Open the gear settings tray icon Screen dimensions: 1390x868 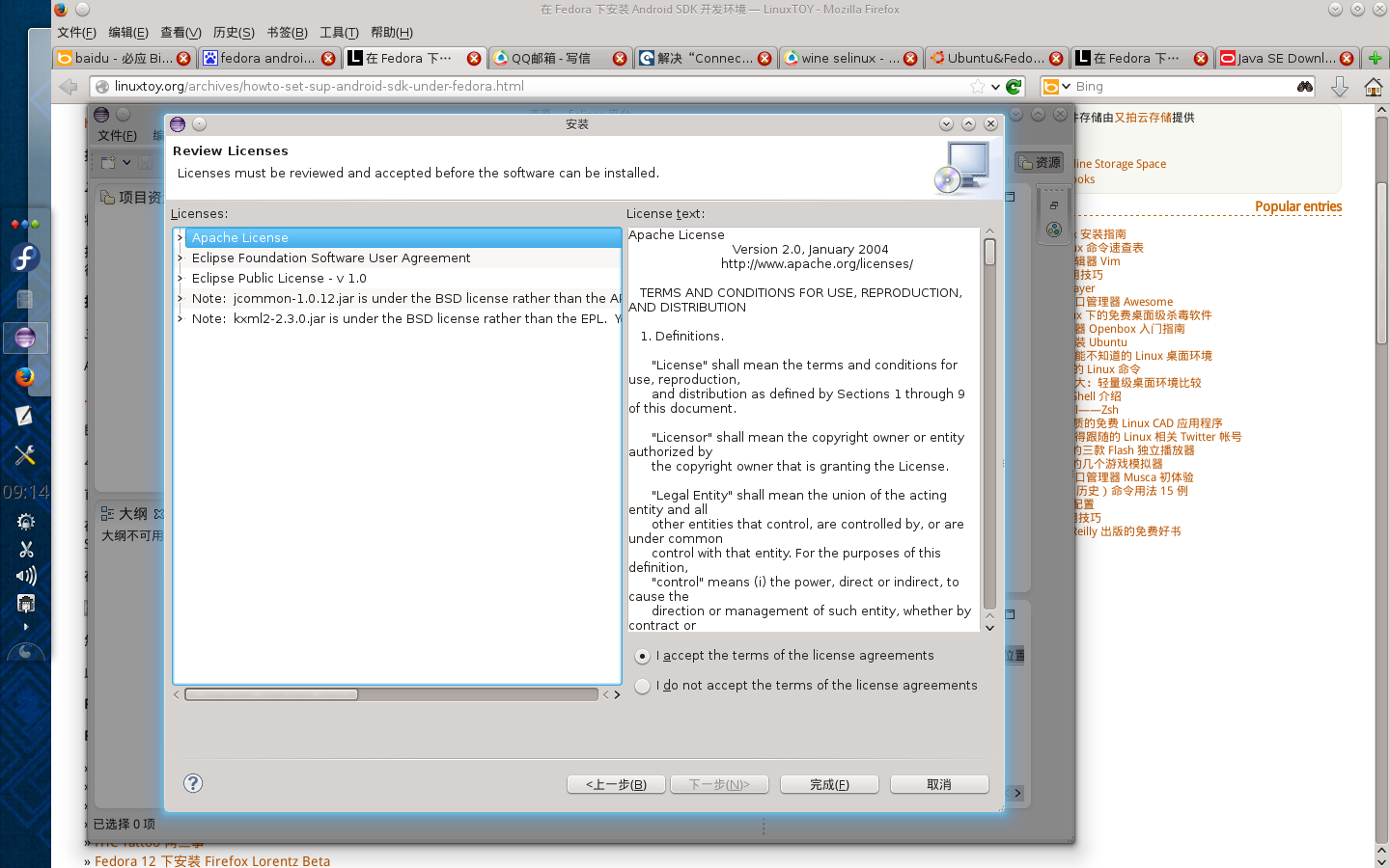[26, 522]
